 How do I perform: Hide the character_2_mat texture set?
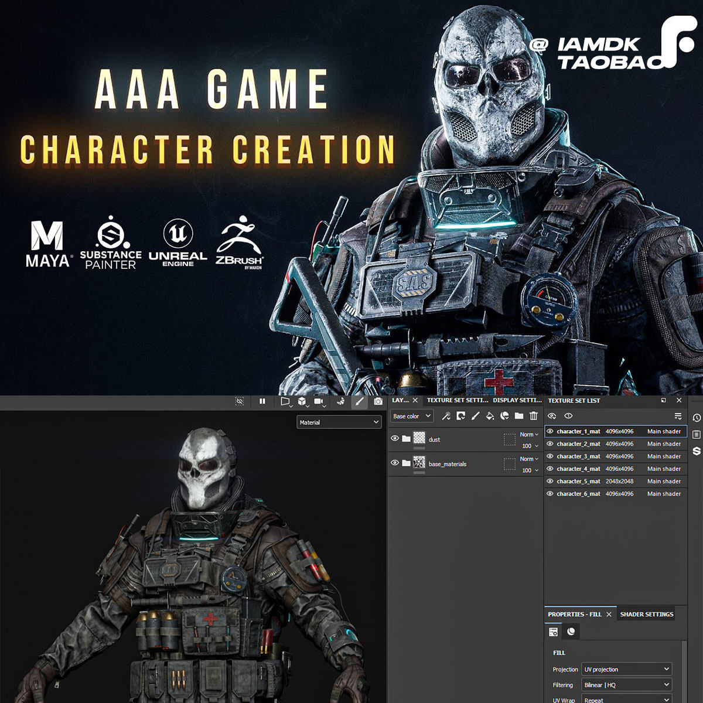550,443
